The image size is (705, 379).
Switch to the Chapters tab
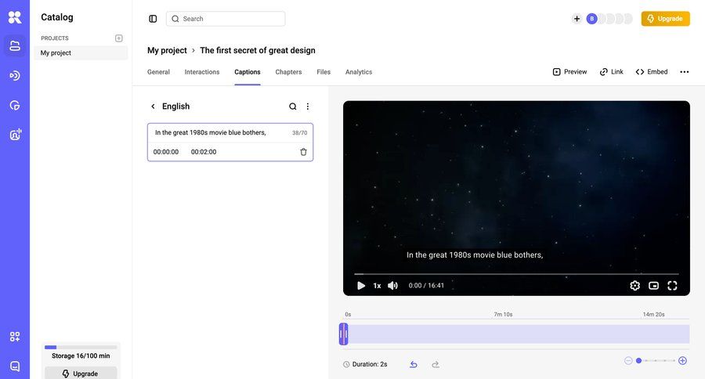click(288, 72)
